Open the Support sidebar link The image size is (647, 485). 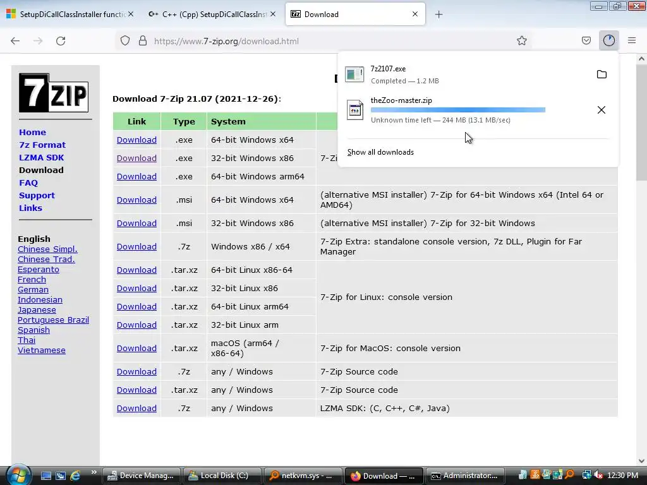pos(37,196)
